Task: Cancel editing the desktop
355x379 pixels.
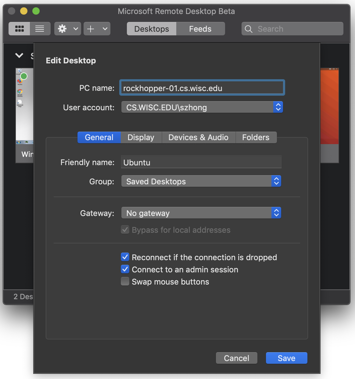Action: tap(236, 358)
